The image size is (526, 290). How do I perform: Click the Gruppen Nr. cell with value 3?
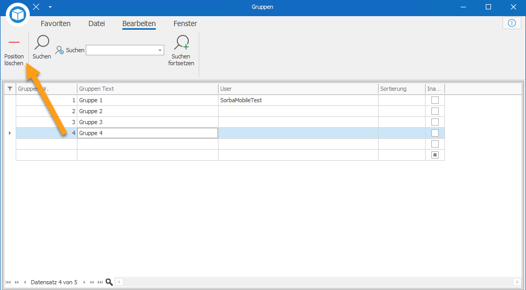pyautogui.click(x=47, y=122)
